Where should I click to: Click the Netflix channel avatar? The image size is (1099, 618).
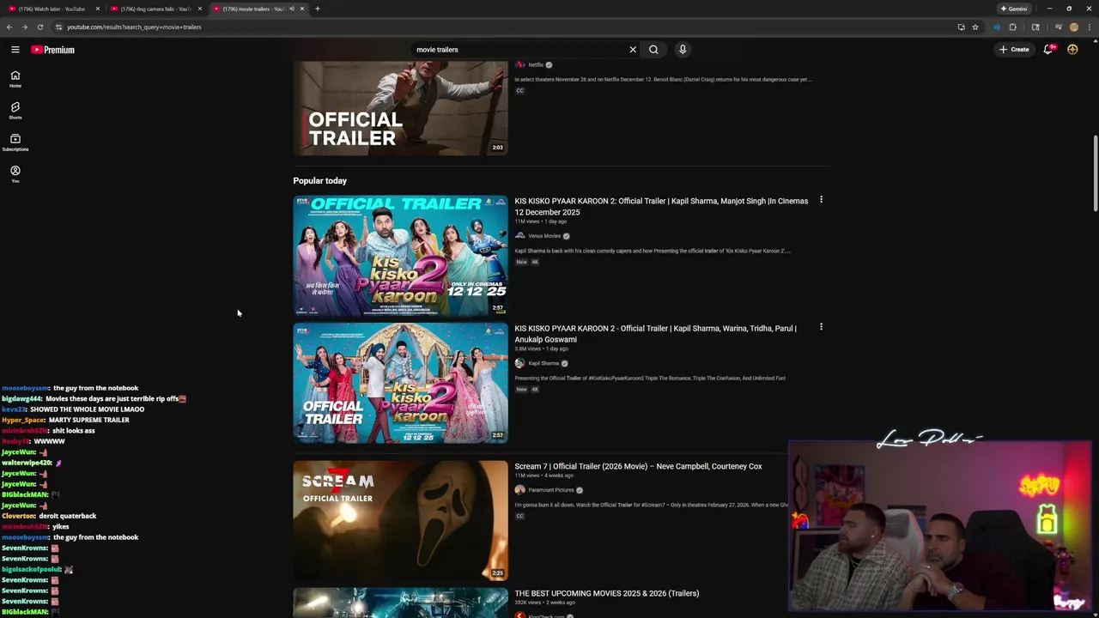click(x=519, y=65)
